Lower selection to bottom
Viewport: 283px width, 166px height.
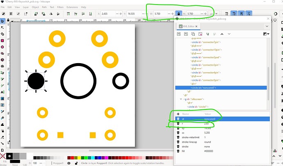pos(90,14)
